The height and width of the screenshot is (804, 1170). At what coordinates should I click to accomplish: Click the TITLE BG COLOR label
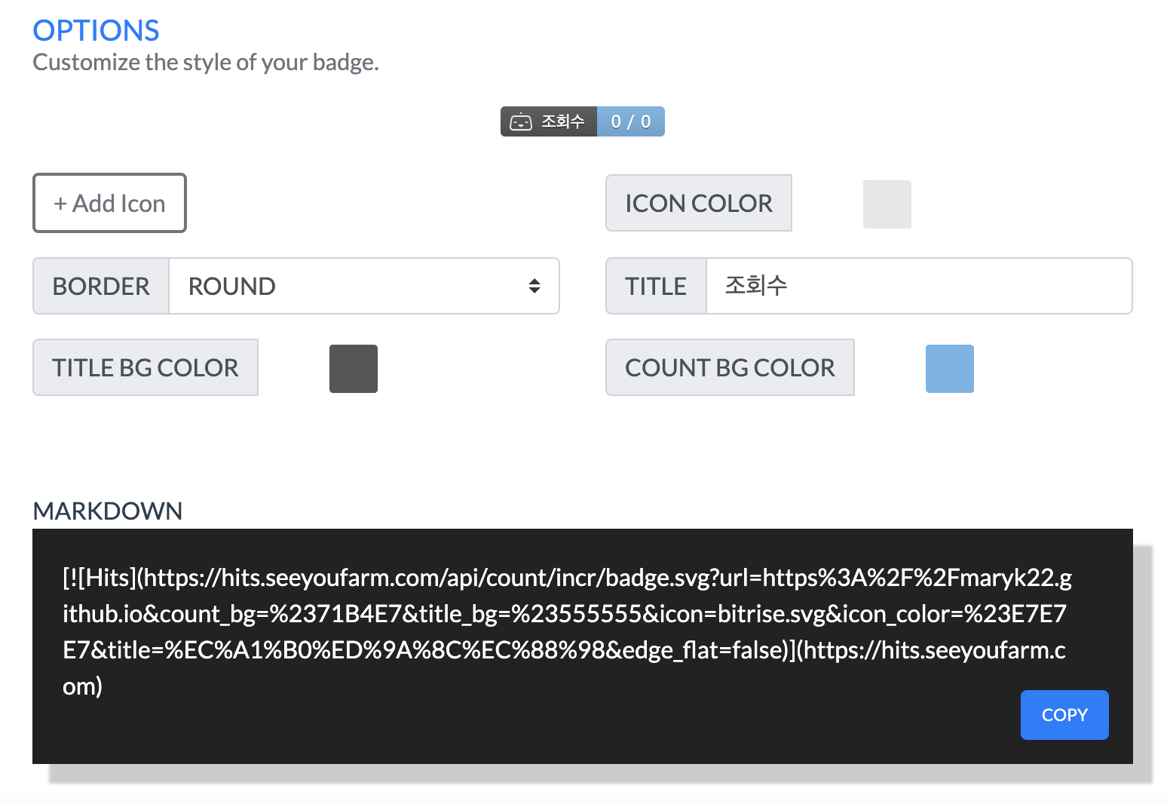click(145, 367)
